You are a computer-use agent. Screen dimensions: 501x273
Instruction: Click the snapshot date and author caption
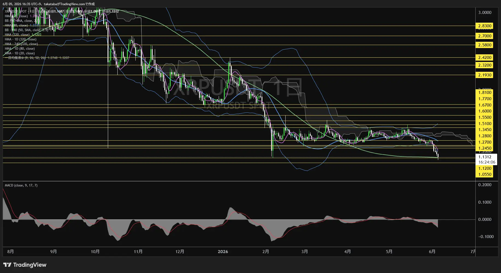pyautogui.click(x=49, y=4)
